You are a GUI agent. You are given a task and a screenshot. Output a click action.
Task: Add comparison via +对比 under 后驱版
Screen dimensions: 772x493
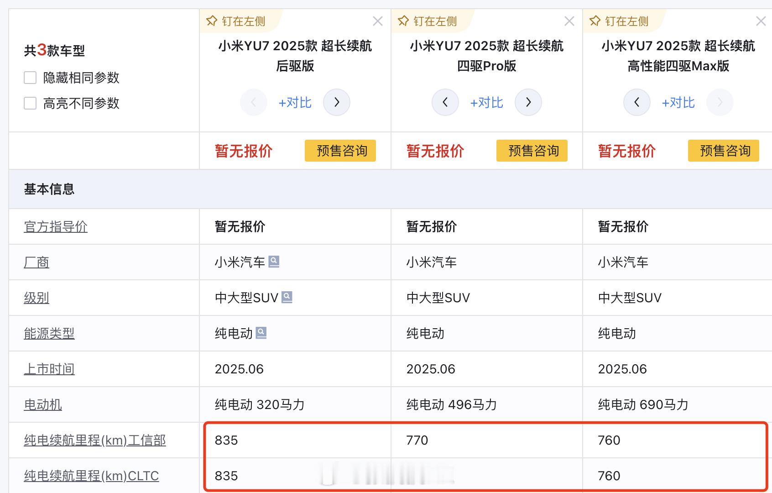pyautogui.click(x=295, y=102)
